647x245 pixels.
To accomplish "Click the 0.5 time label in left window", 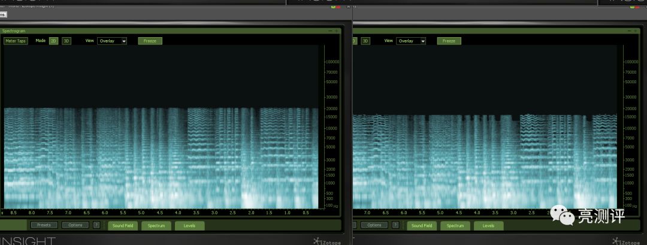I will pyautogui.click(x=306, y=213).
